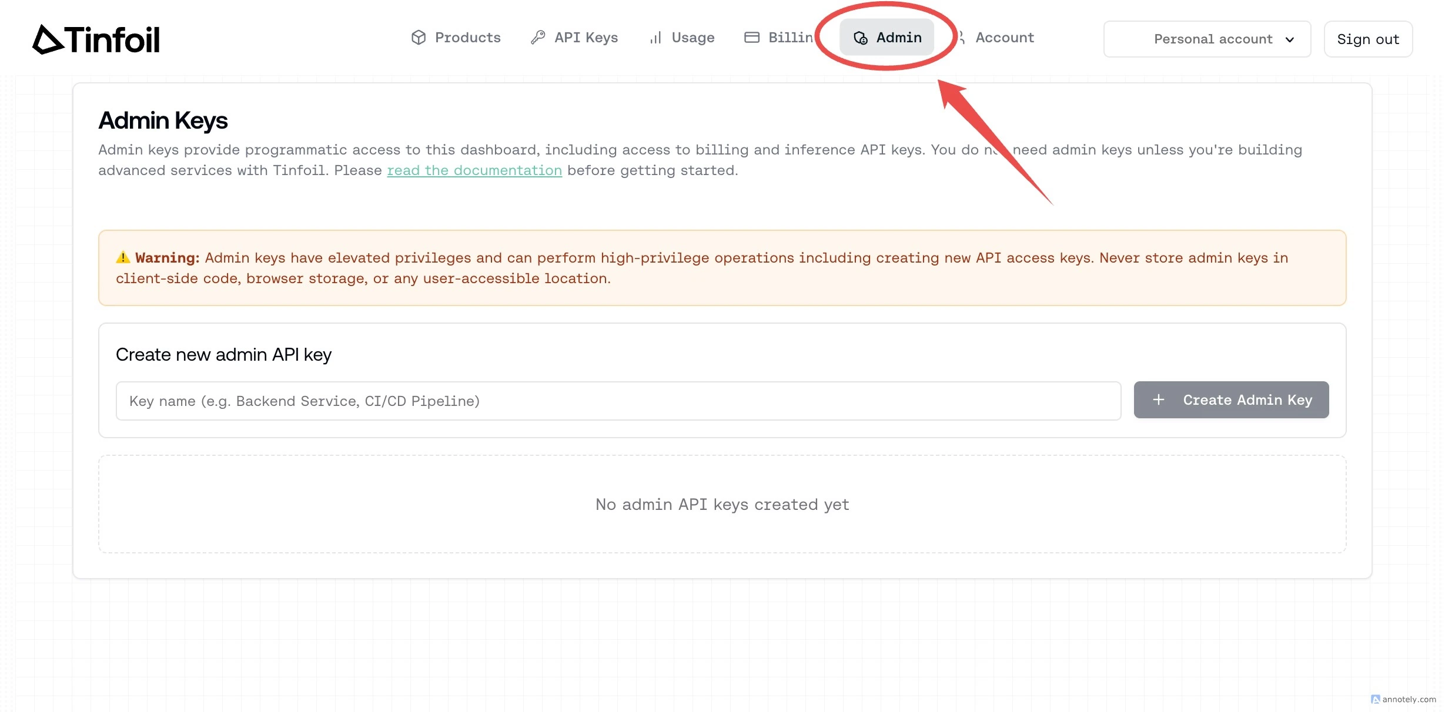Switch to the Usage tab
Image resolution: width=1445 pixels, height=712 pixels.
tap(681, 38)
